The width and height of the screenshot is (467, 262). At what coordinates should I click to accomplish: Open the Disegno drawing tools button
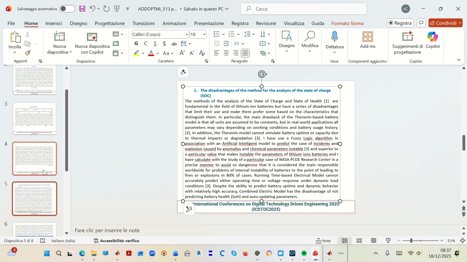(x=287, y=42)
